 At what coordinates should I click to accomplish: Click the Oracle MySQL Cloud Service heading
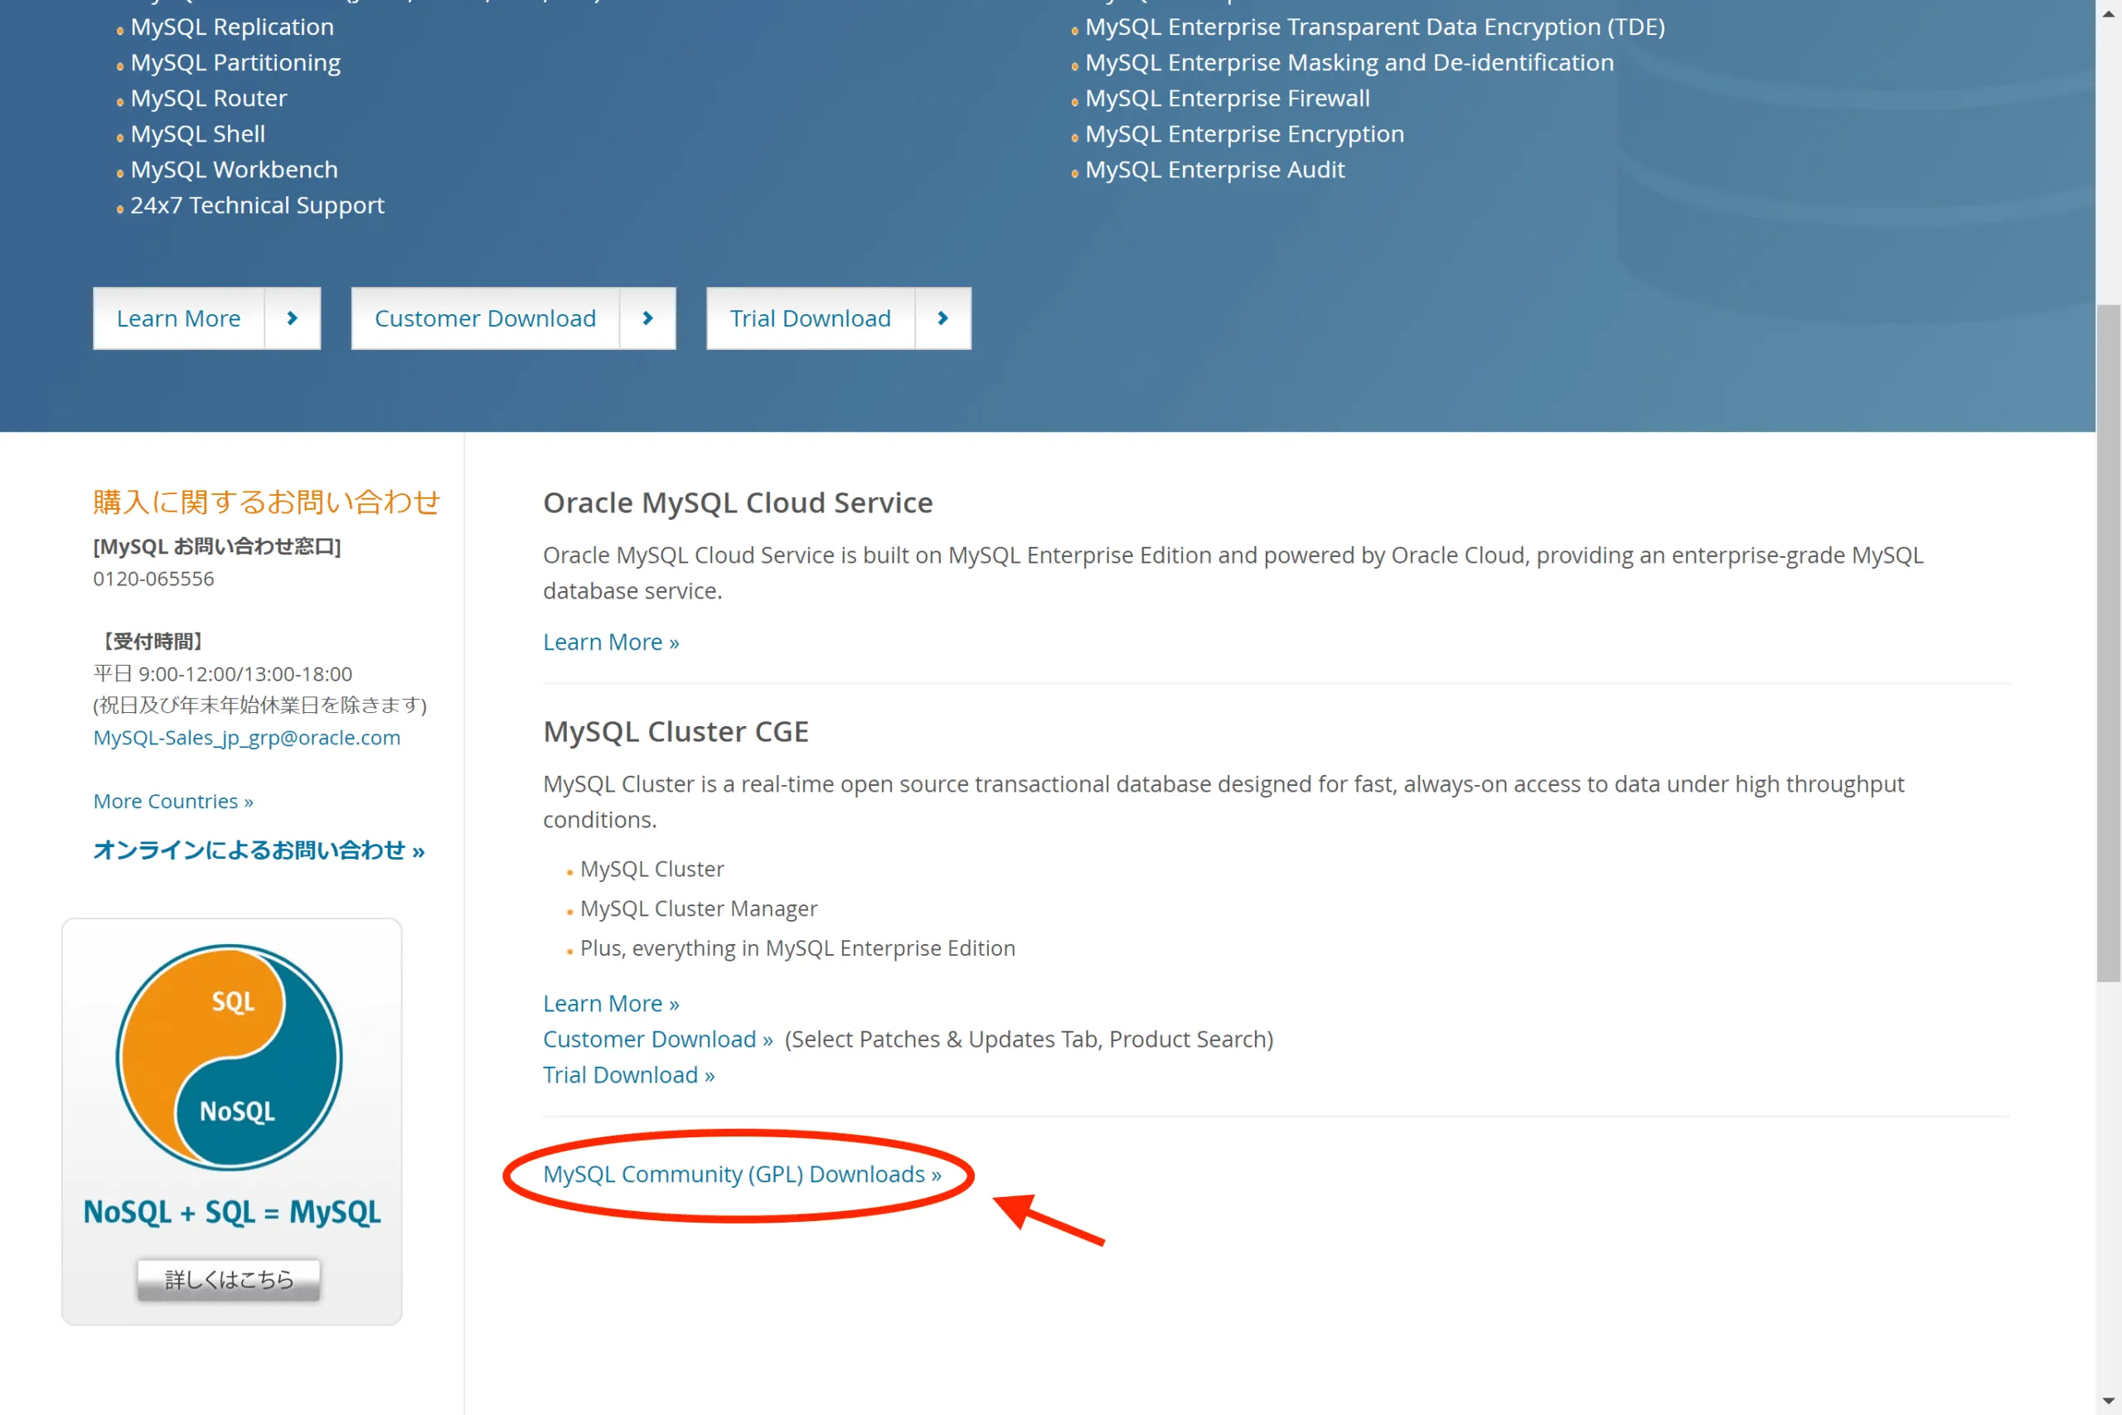(737, 502)
